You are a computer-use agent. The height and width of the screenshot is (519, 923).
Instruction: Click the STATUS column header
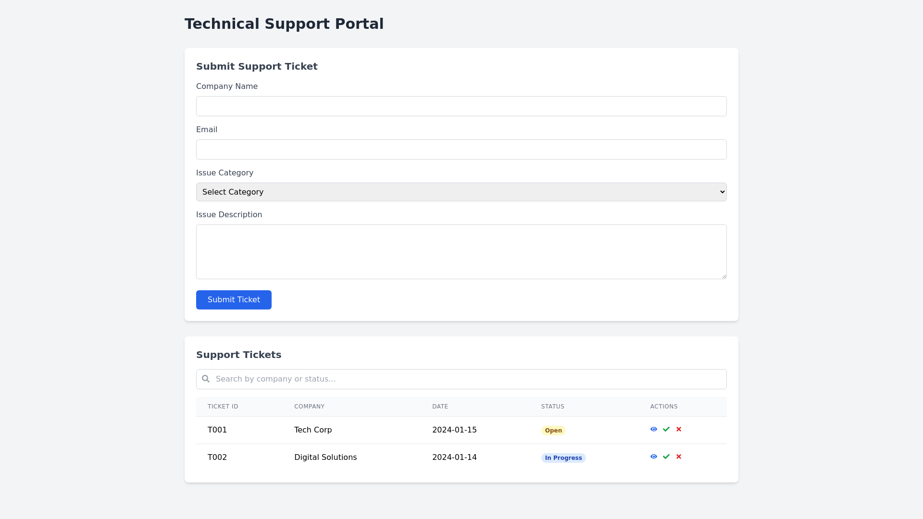tap(553, 407)
